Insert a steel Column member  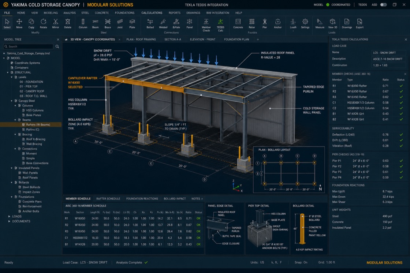point(83,23)
